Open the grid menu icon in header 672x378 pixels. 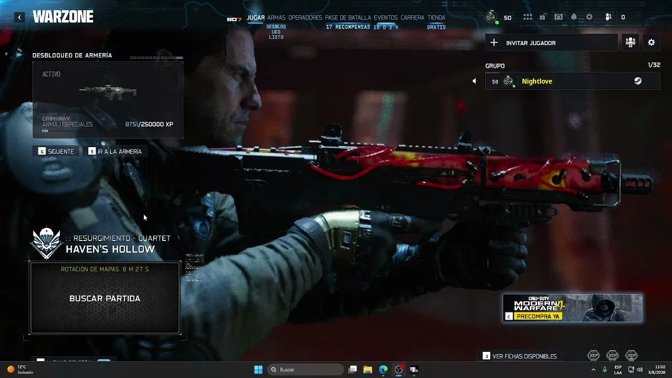point(528,17)
